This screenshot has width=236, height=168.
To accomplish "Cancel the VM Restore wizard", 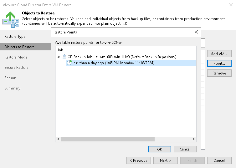I will (x=219, y=160).
